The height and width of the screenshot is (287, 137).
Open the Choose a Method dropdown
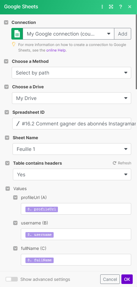coord(71,73)
